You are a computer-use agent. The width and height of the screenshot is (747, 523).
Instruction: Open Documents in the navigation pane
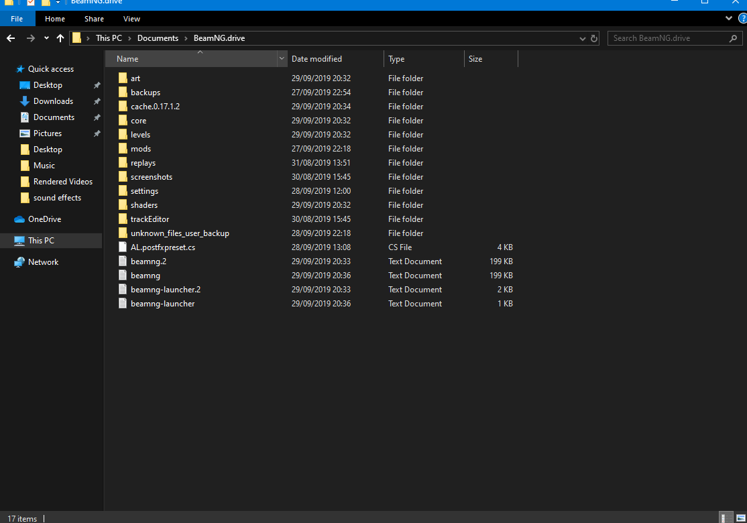pyautogui.click(x=54, y=117)
